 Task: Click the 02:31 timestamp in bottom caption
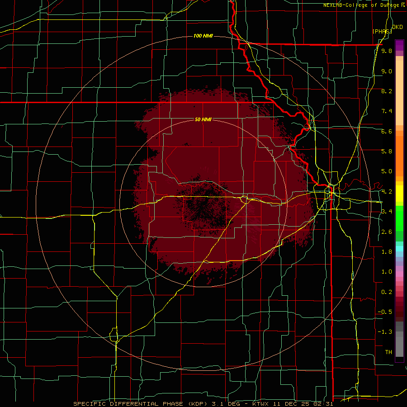pyautogui.click(x=323, y=404)
